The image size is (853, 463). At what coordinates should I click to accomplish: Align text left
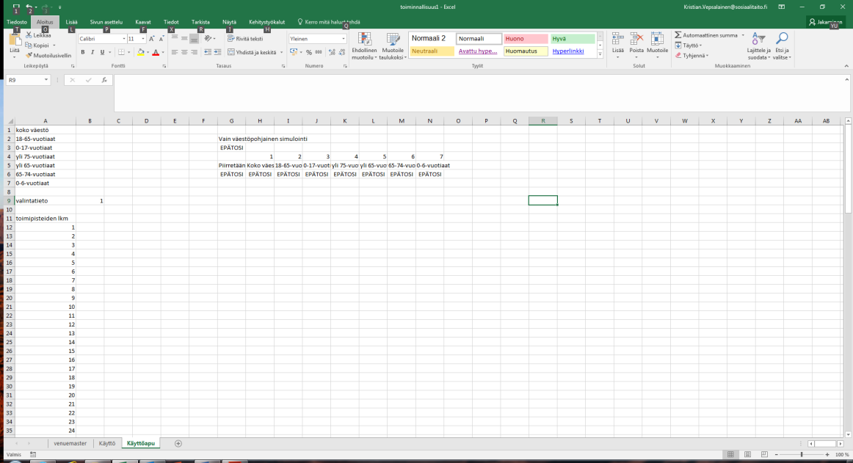[x=175, y=52]
